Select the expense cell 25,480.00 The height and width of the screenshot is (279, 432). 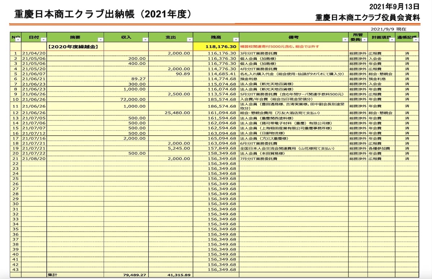(x=171, y=113)
